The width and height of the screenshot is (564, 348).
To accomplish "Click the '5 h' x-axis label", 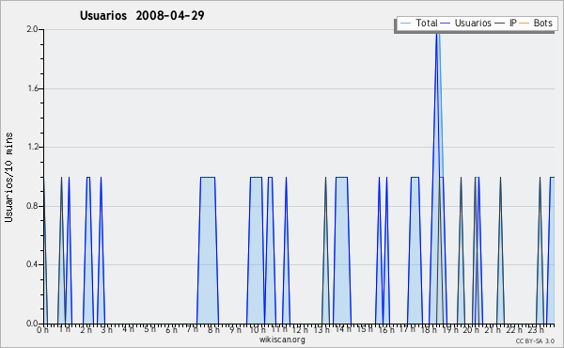I will tap(149, 329).
